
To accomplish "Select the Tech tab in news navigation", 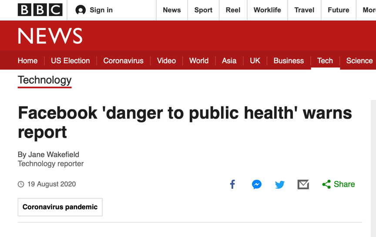I will click(325, 61).
